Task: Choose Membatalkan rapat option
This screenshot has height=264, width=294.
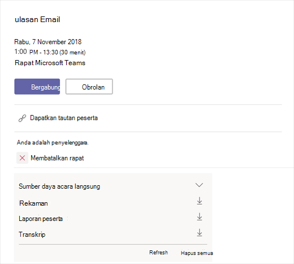Action: coord(57,158)
